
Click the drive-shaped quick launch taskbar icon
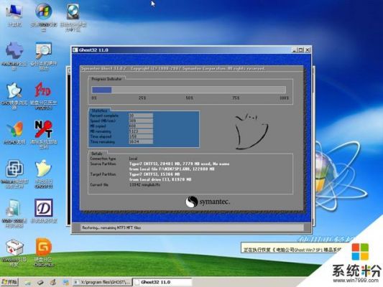point(40,283)
